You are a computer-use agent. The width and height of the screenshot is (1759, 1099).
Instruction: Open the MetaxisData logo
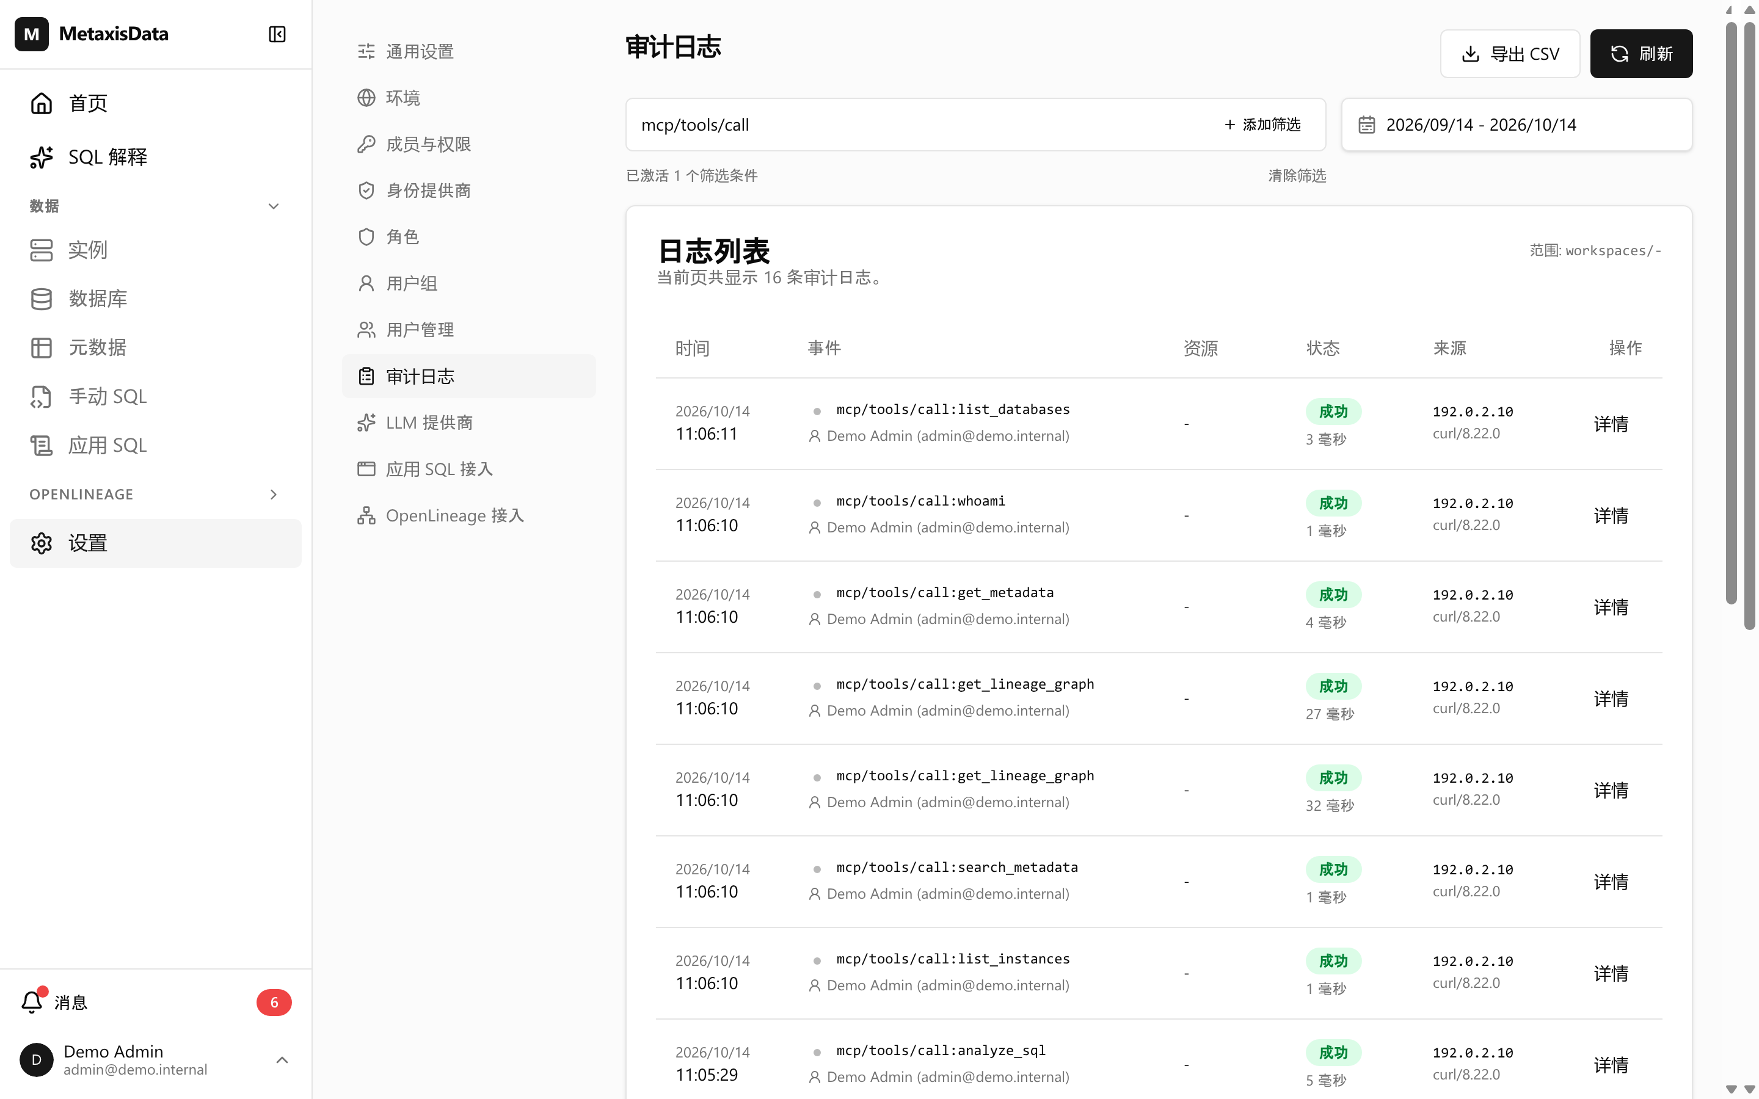[31, 34]
